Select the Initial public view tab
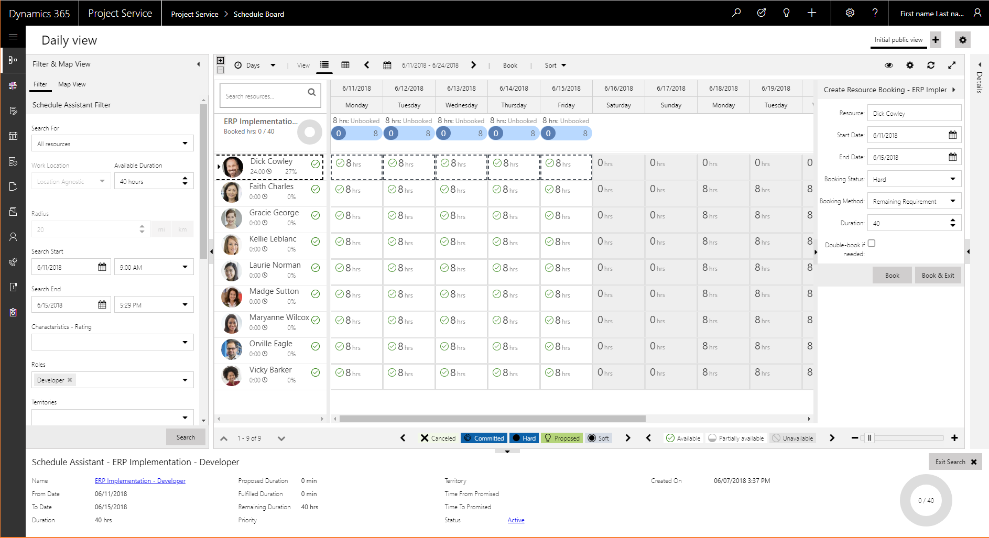Viewport: 989px width, 538px height. [x=898, y=40]
